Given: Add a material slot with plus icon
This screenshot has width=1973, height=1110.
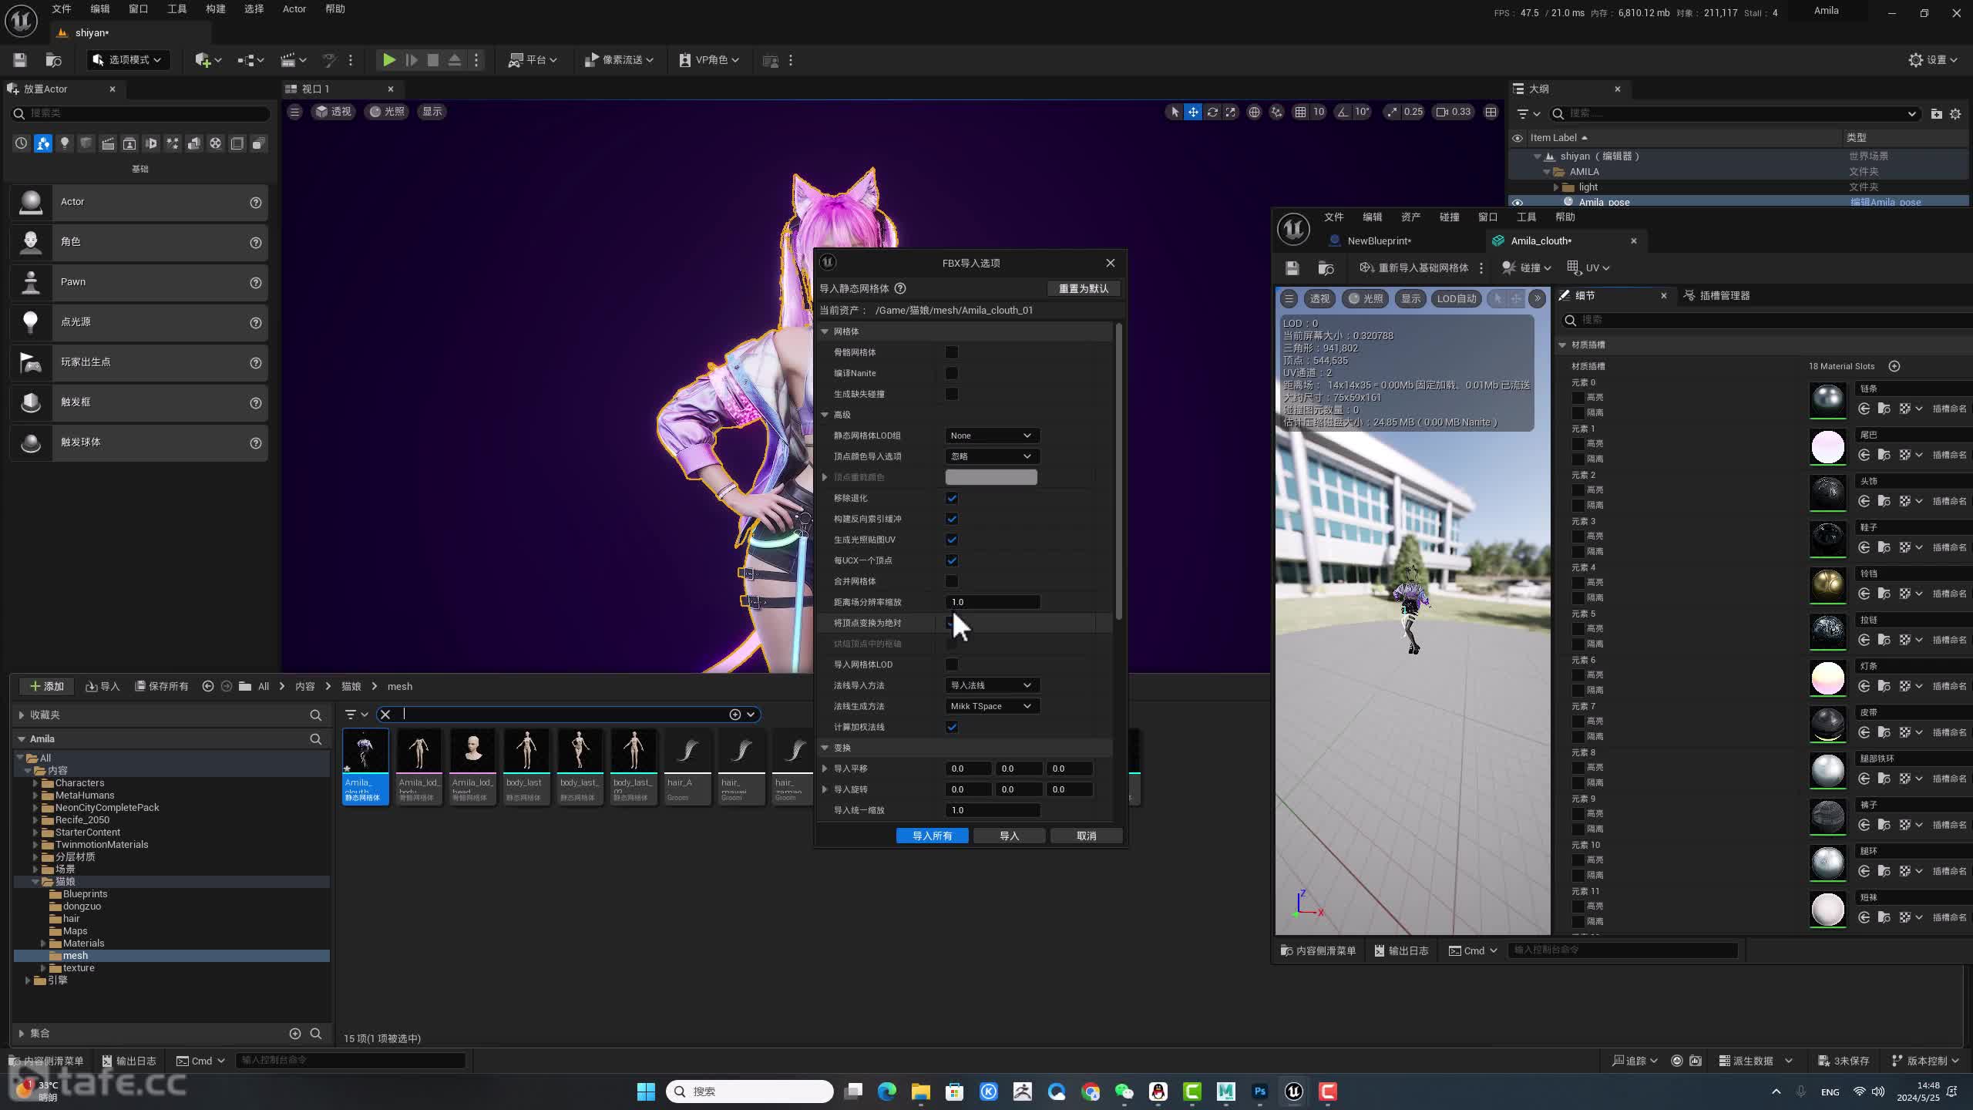Looking at the screenshot, I should click(1894, 366).
